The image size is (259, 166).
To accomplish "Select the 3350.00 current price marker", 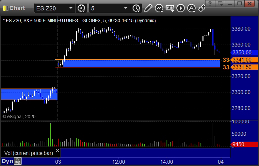I will click(244, 52).
